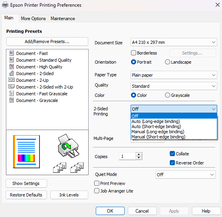Increase copies with up arrow
Screen dimensions: 222x217
click(x=139, y=154)
